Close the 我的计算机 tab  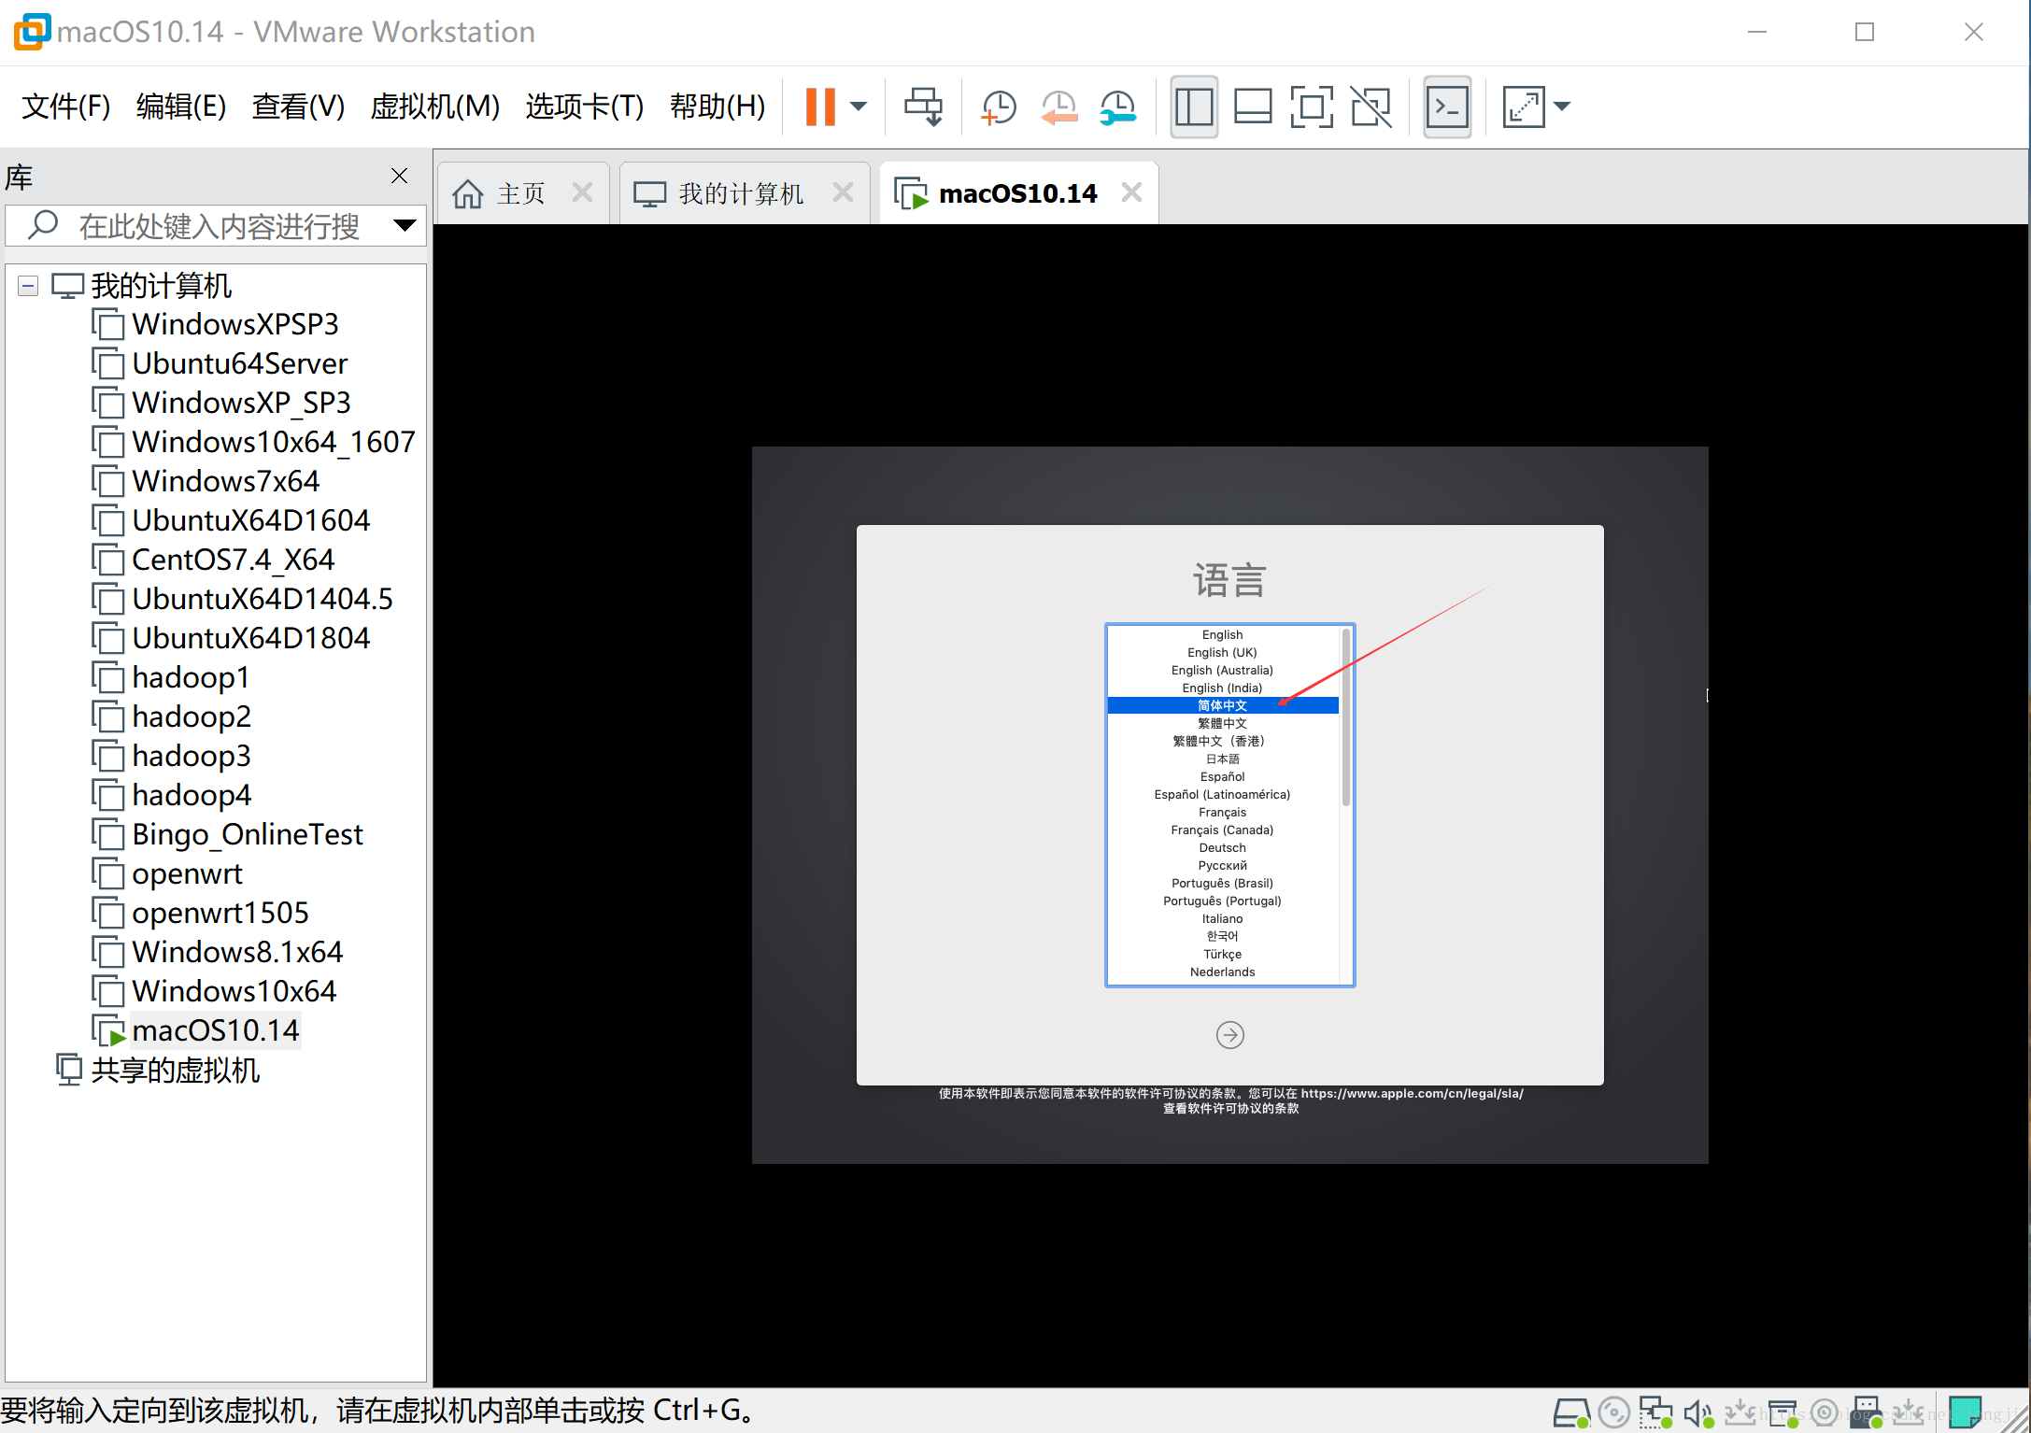(843, 192)
